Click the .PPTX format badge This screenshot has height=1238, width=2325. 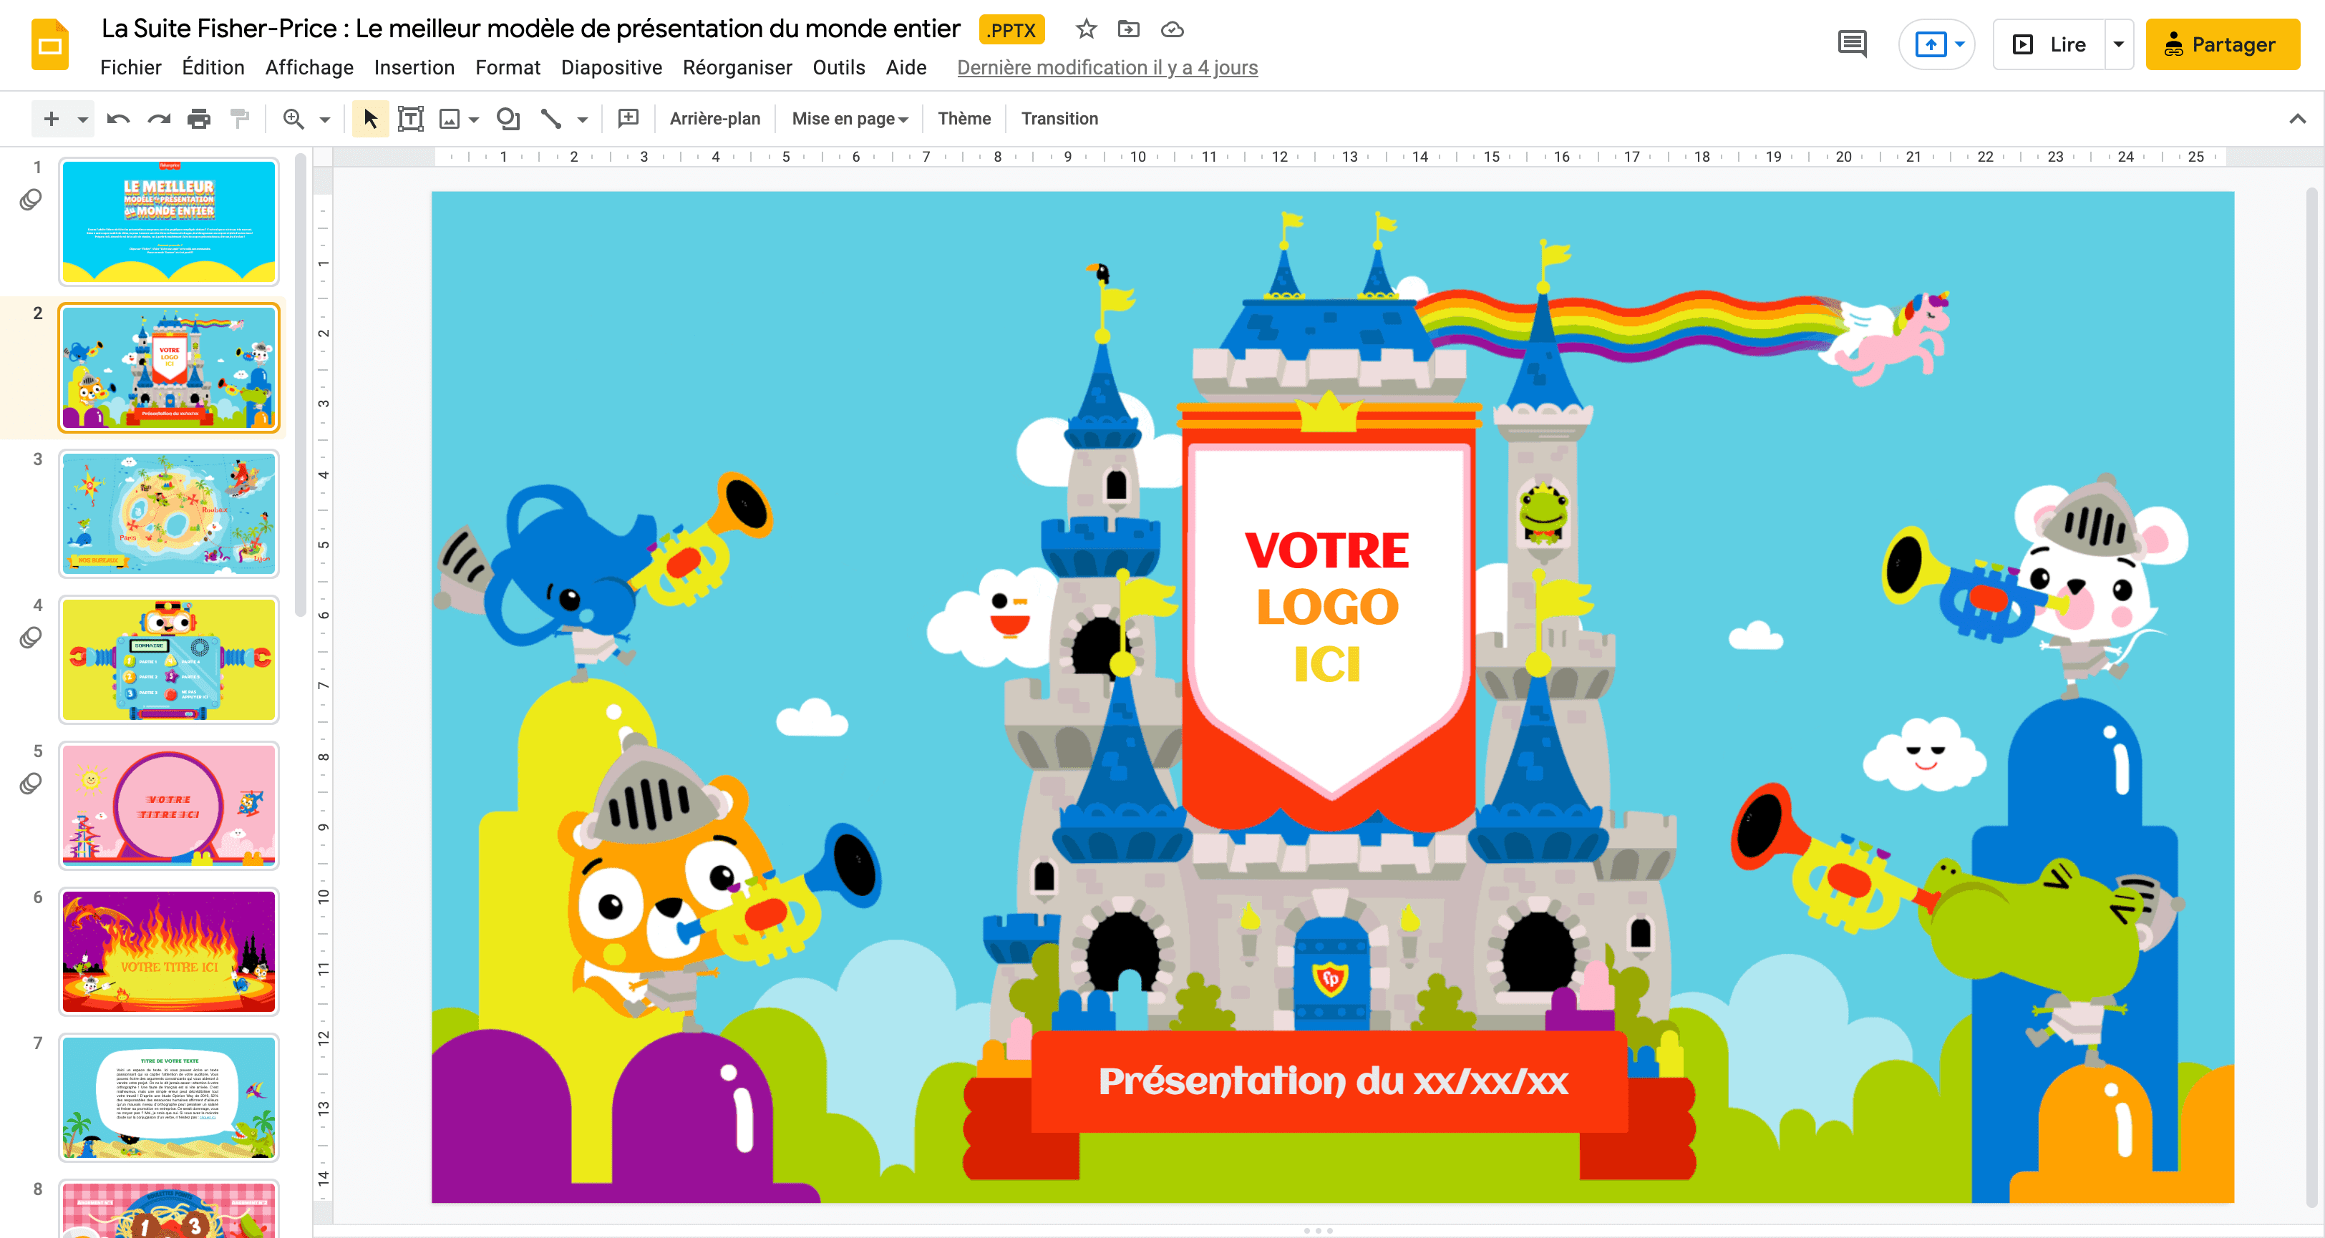pos(1011,30)
